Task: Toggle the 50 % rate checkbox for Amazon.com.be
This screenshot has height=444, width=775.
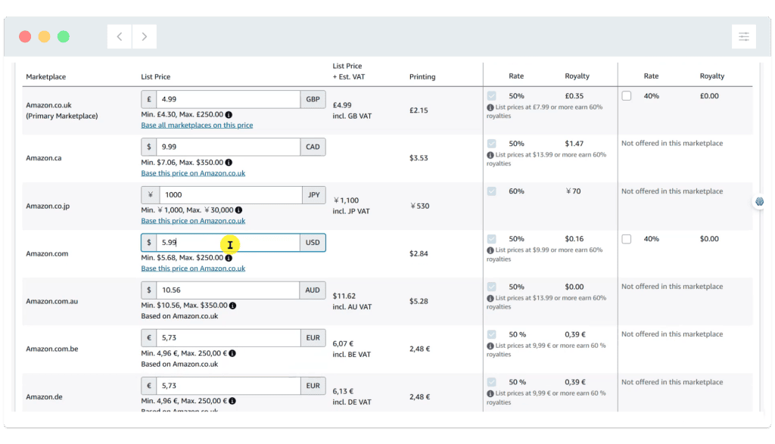Action: [491, 334]
